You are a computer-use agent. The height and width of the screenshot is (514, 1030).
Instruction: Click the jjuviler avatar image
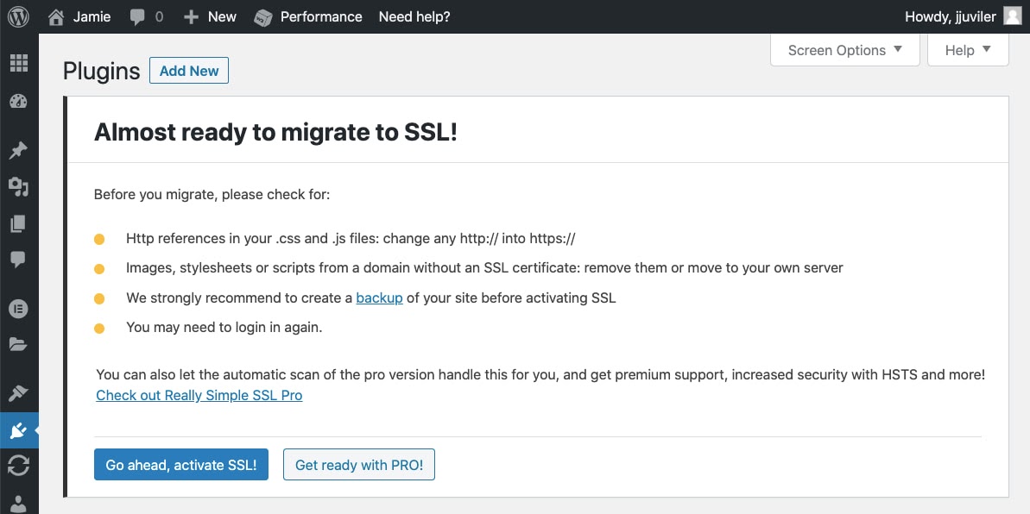coord(1012,16)
